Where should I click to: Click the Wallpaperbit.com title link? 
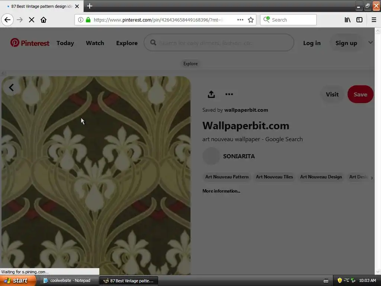246,125
